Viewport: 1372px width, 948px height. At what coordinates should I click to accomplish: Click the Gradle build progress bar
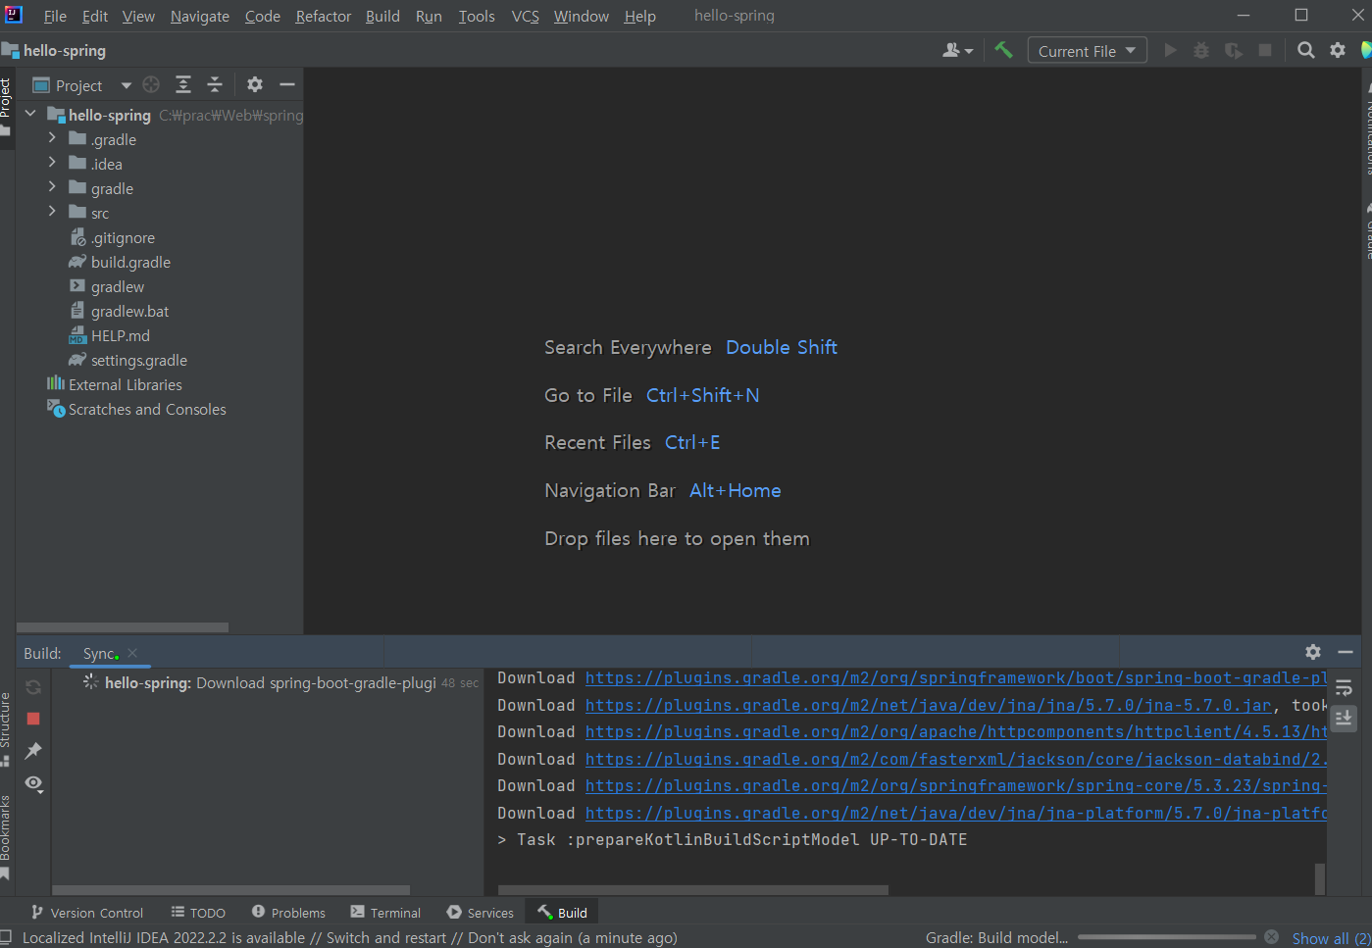tap(1166, 937)
